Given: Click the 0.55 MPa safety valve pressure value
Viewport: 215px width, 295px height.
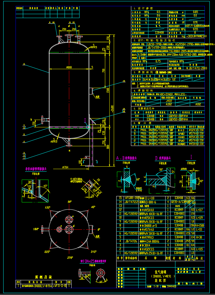Looking at the screenshot, I should click(196, 29).
